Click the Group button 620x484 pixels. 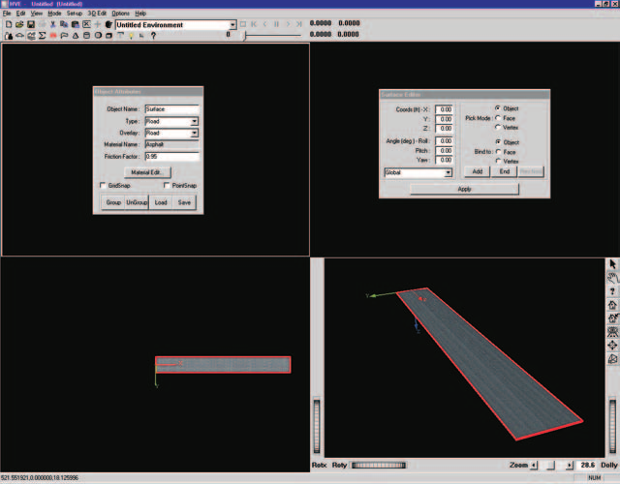[113, 202]
